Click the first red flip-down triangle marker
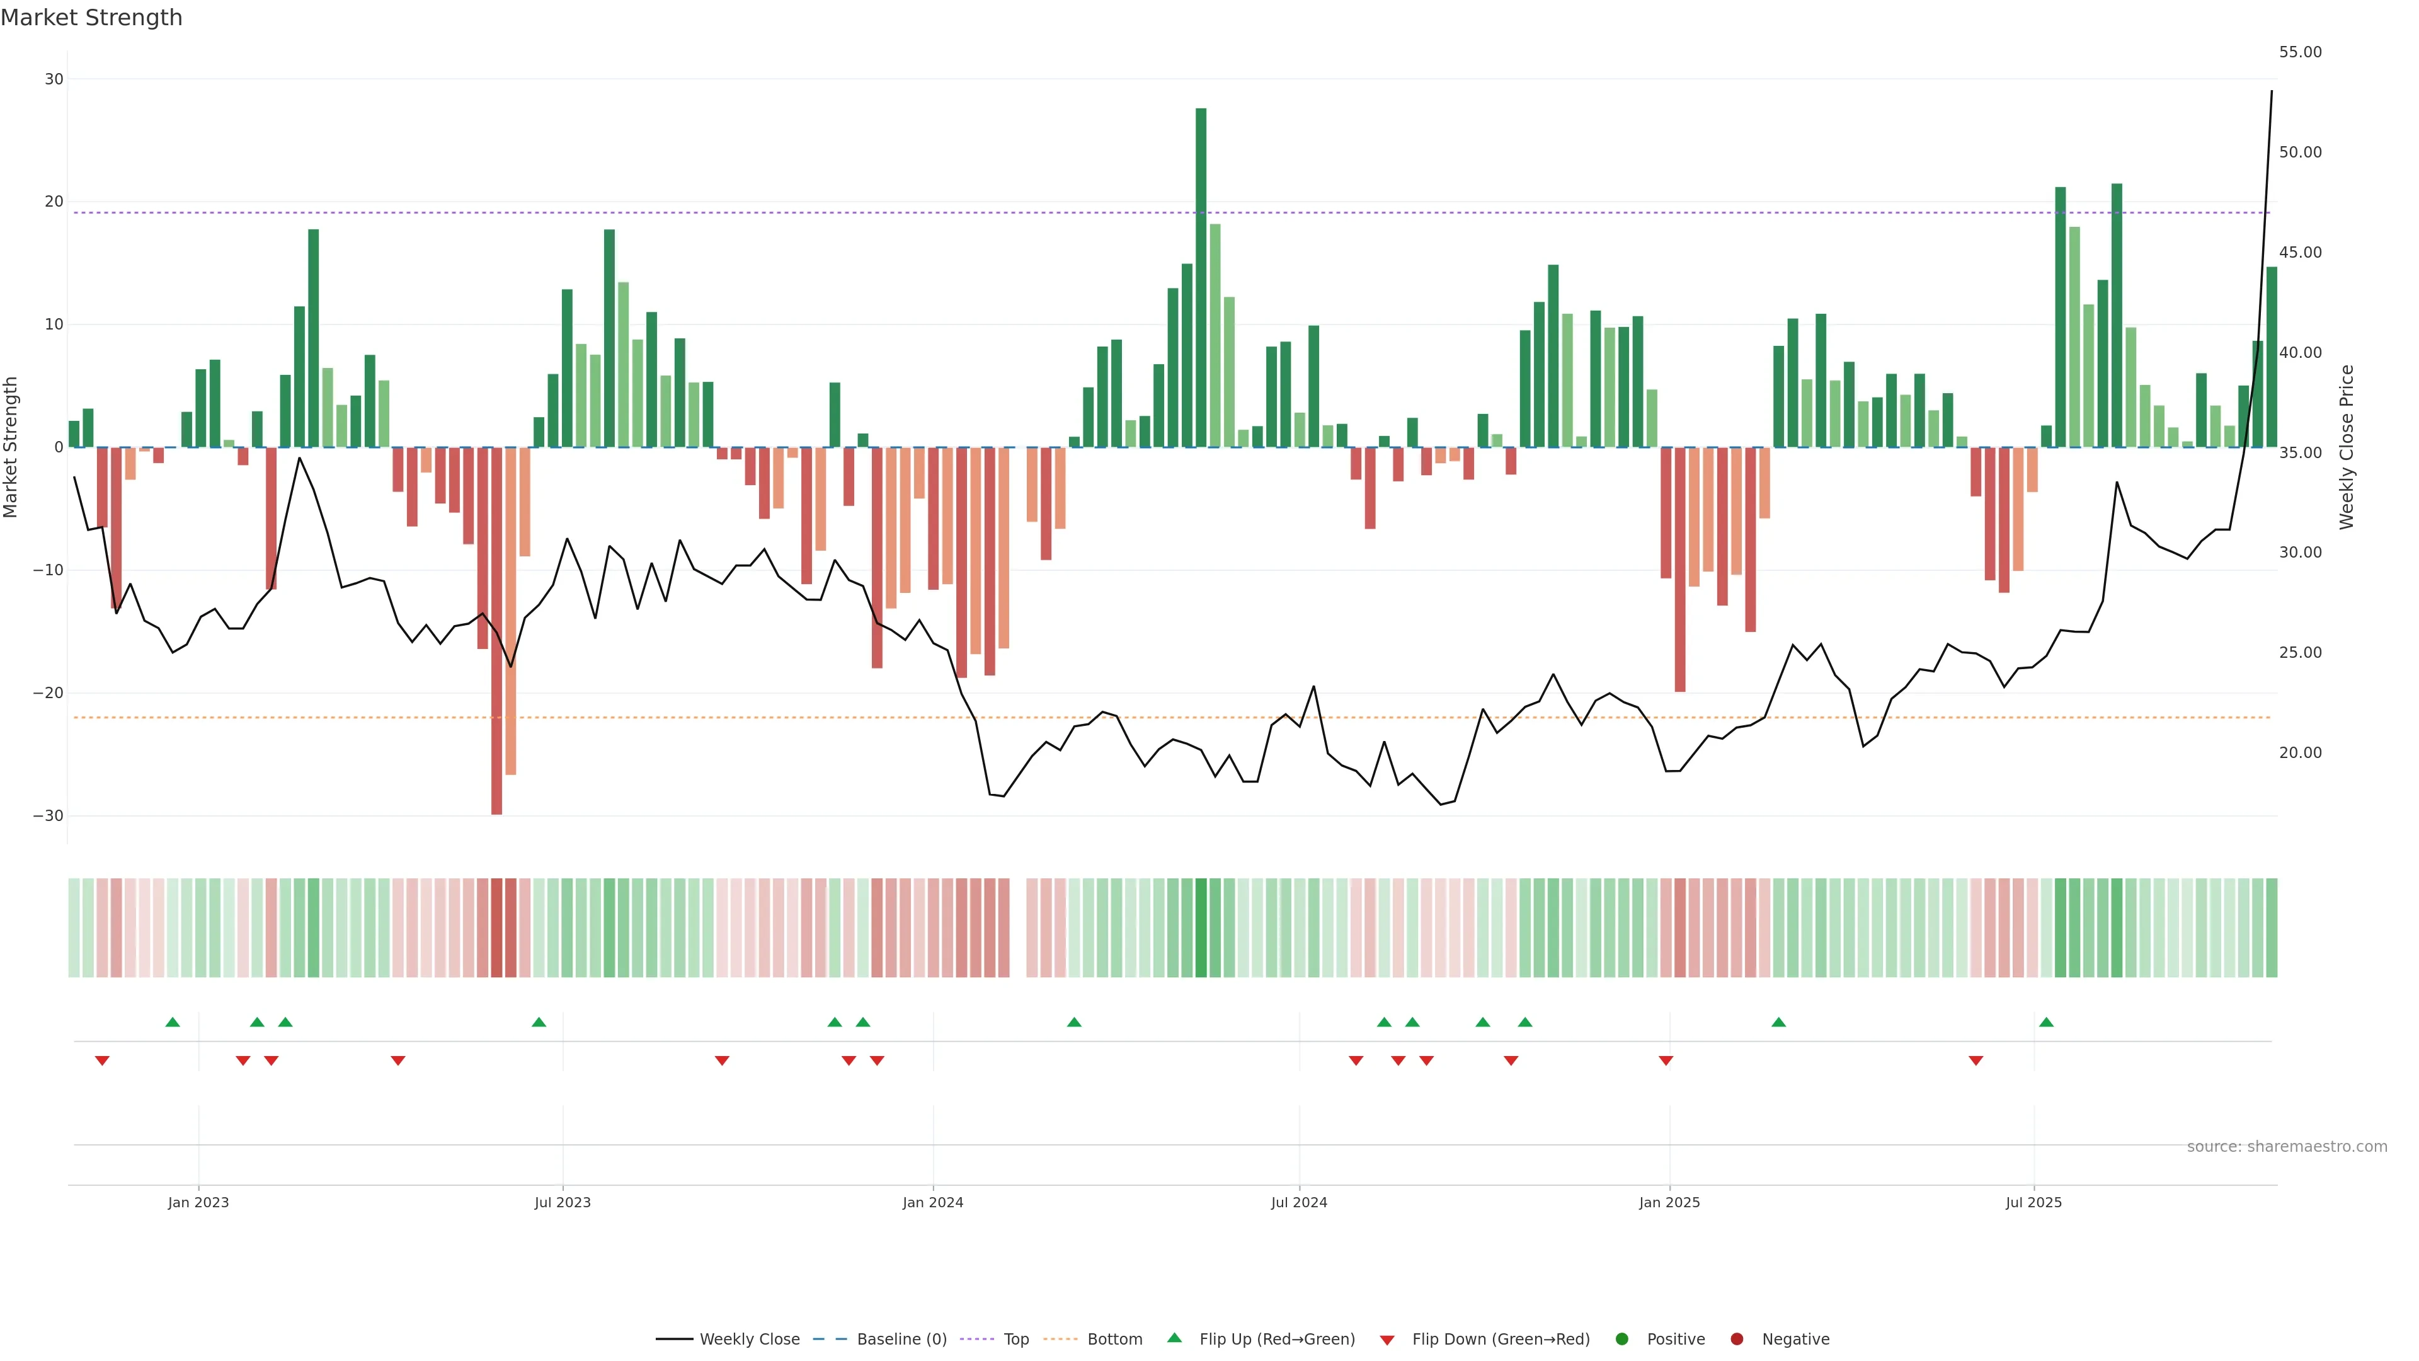The image size is (2419, 1361). (x=102, y=1060)
